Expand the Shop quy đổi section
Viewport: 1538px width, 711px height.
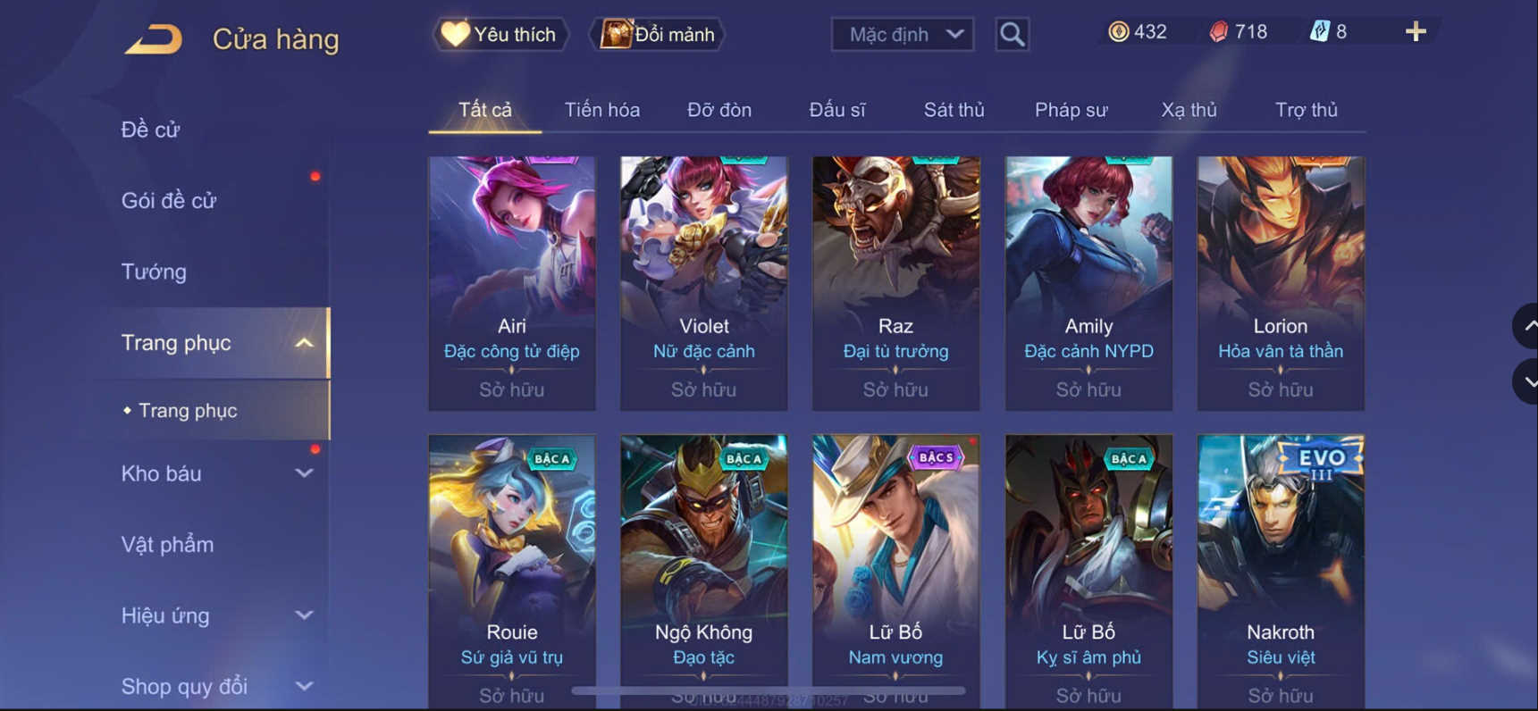(x=304, y=686)
